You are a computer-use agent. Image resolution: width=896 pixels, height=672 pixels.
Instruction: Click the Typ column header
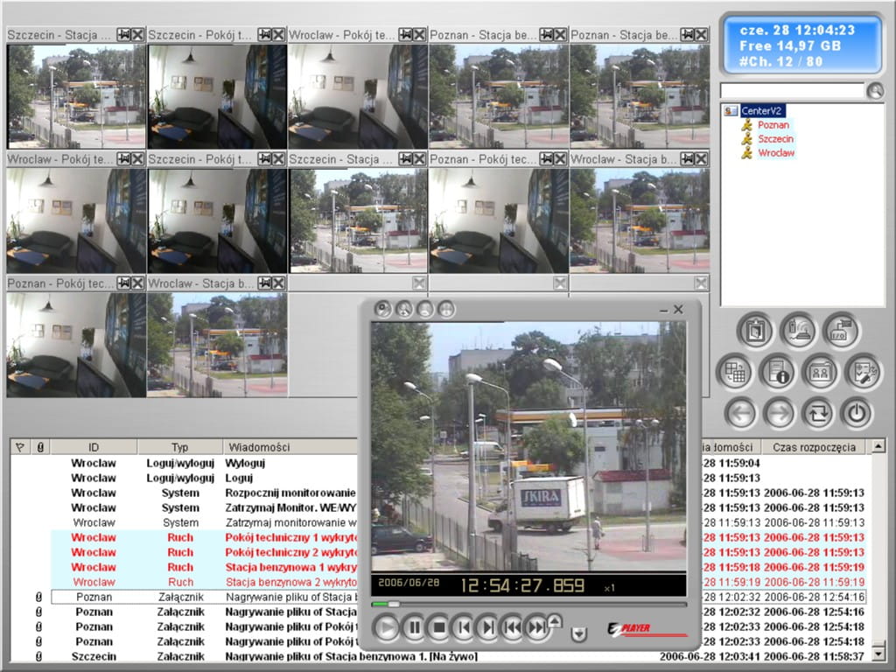(x=179, y=447)
